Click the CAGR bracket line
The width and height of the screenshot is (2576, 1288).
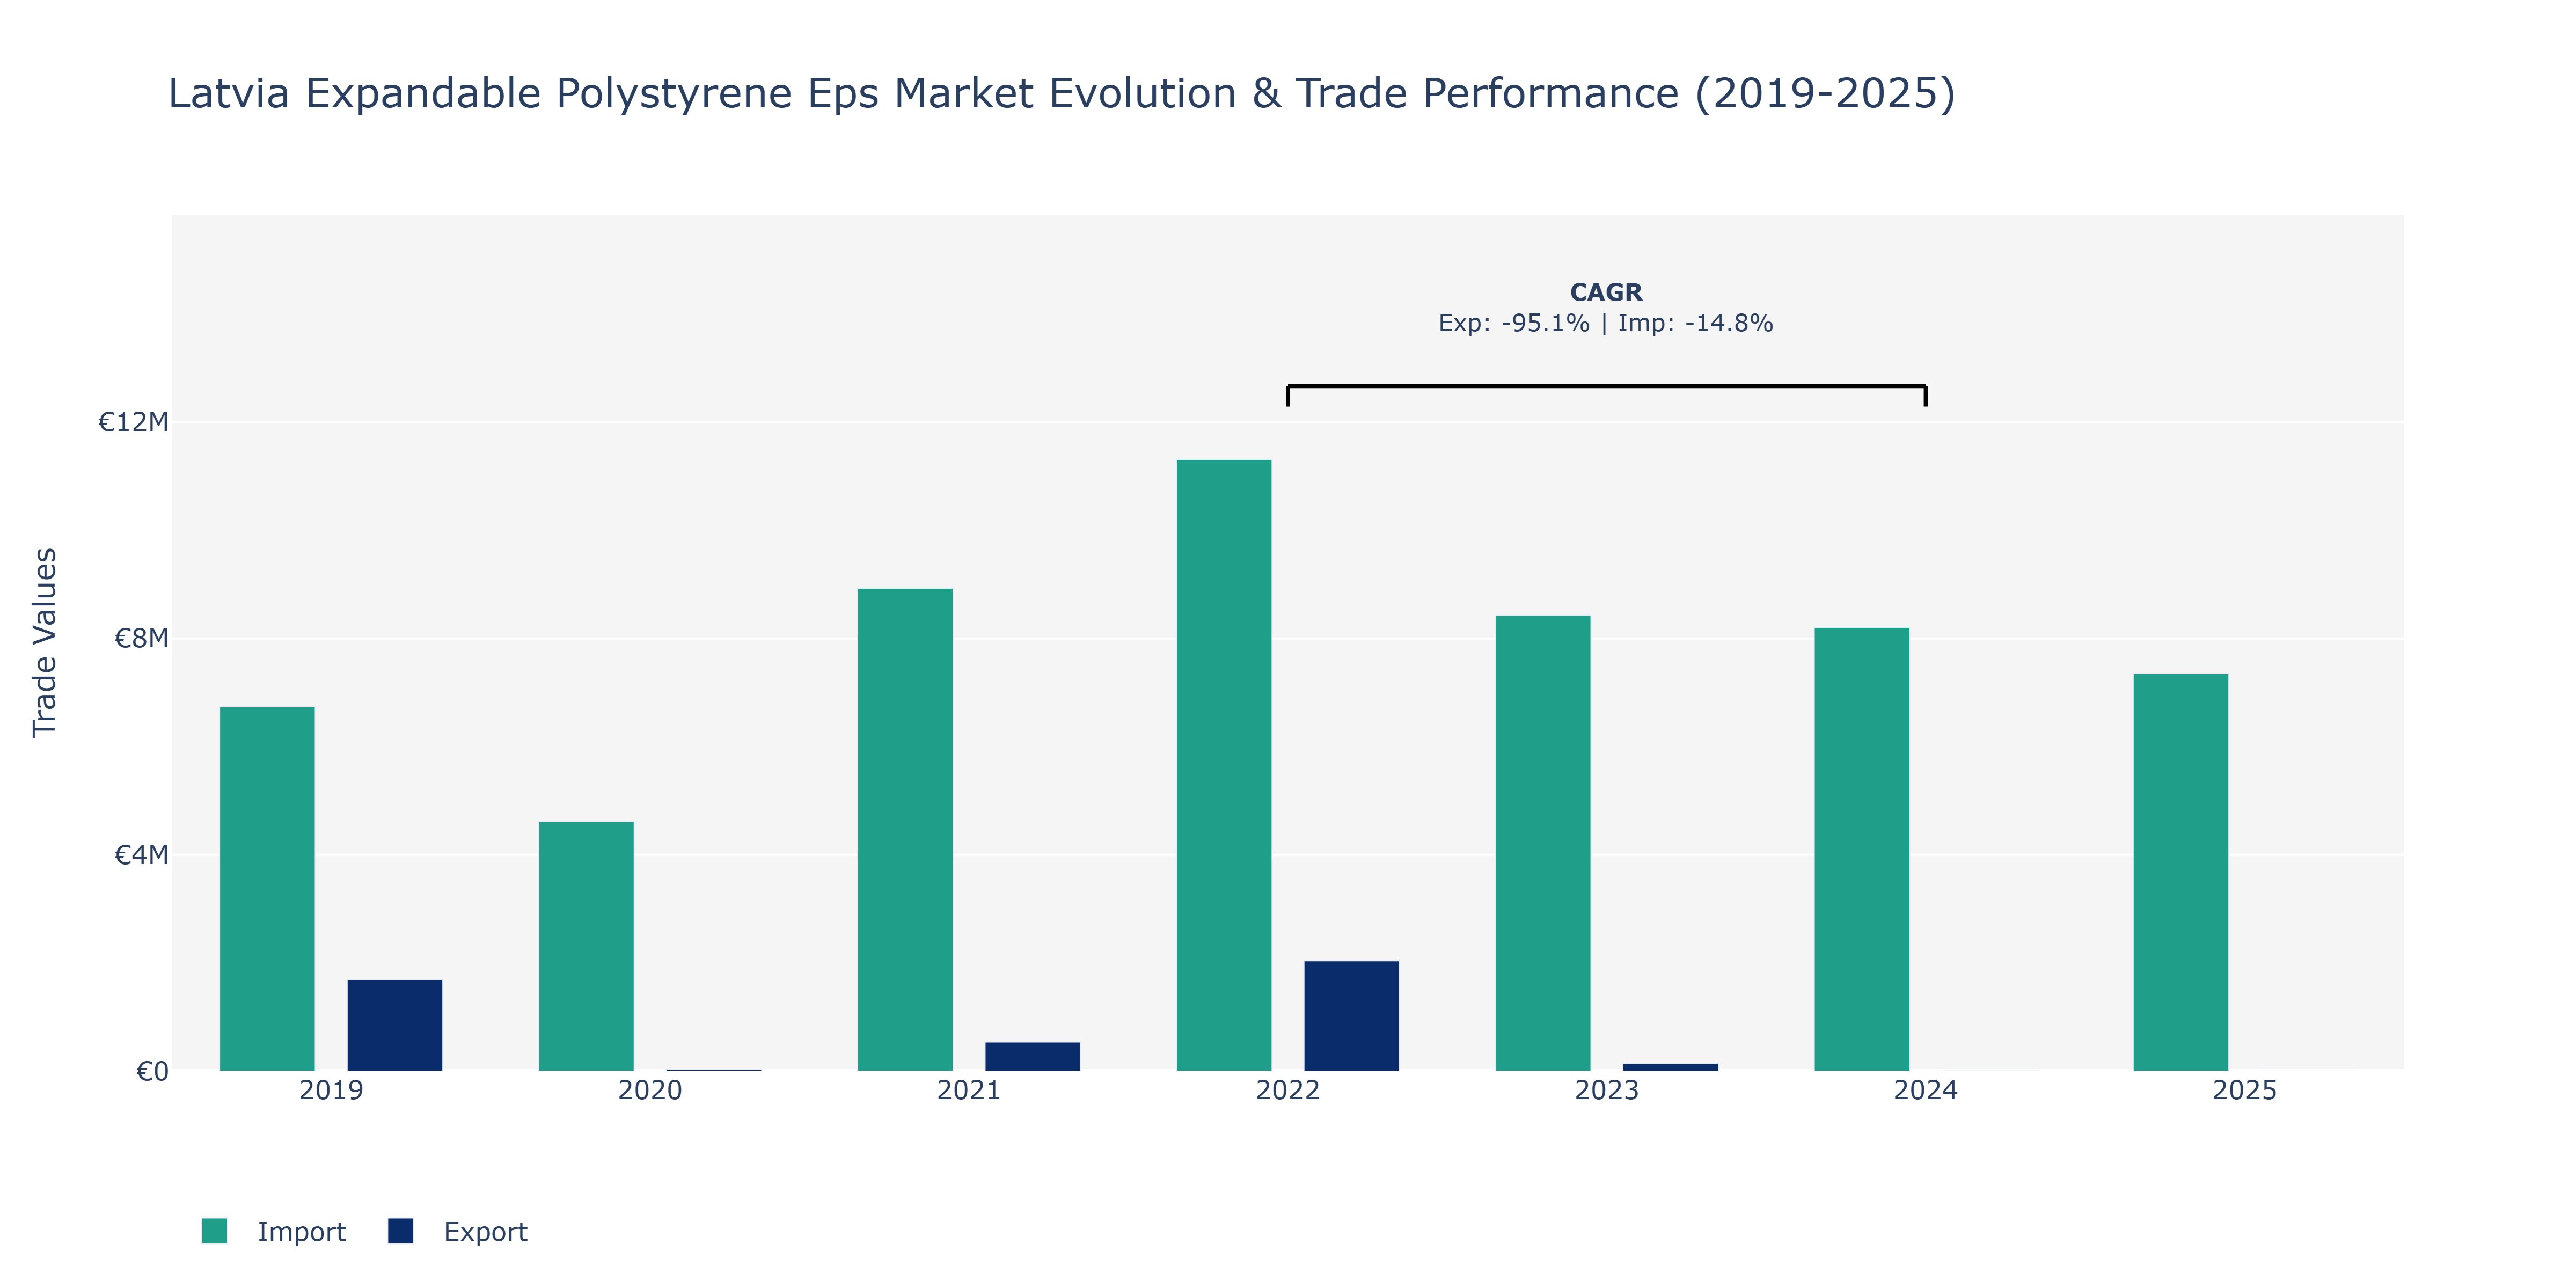pos(1607,386)
